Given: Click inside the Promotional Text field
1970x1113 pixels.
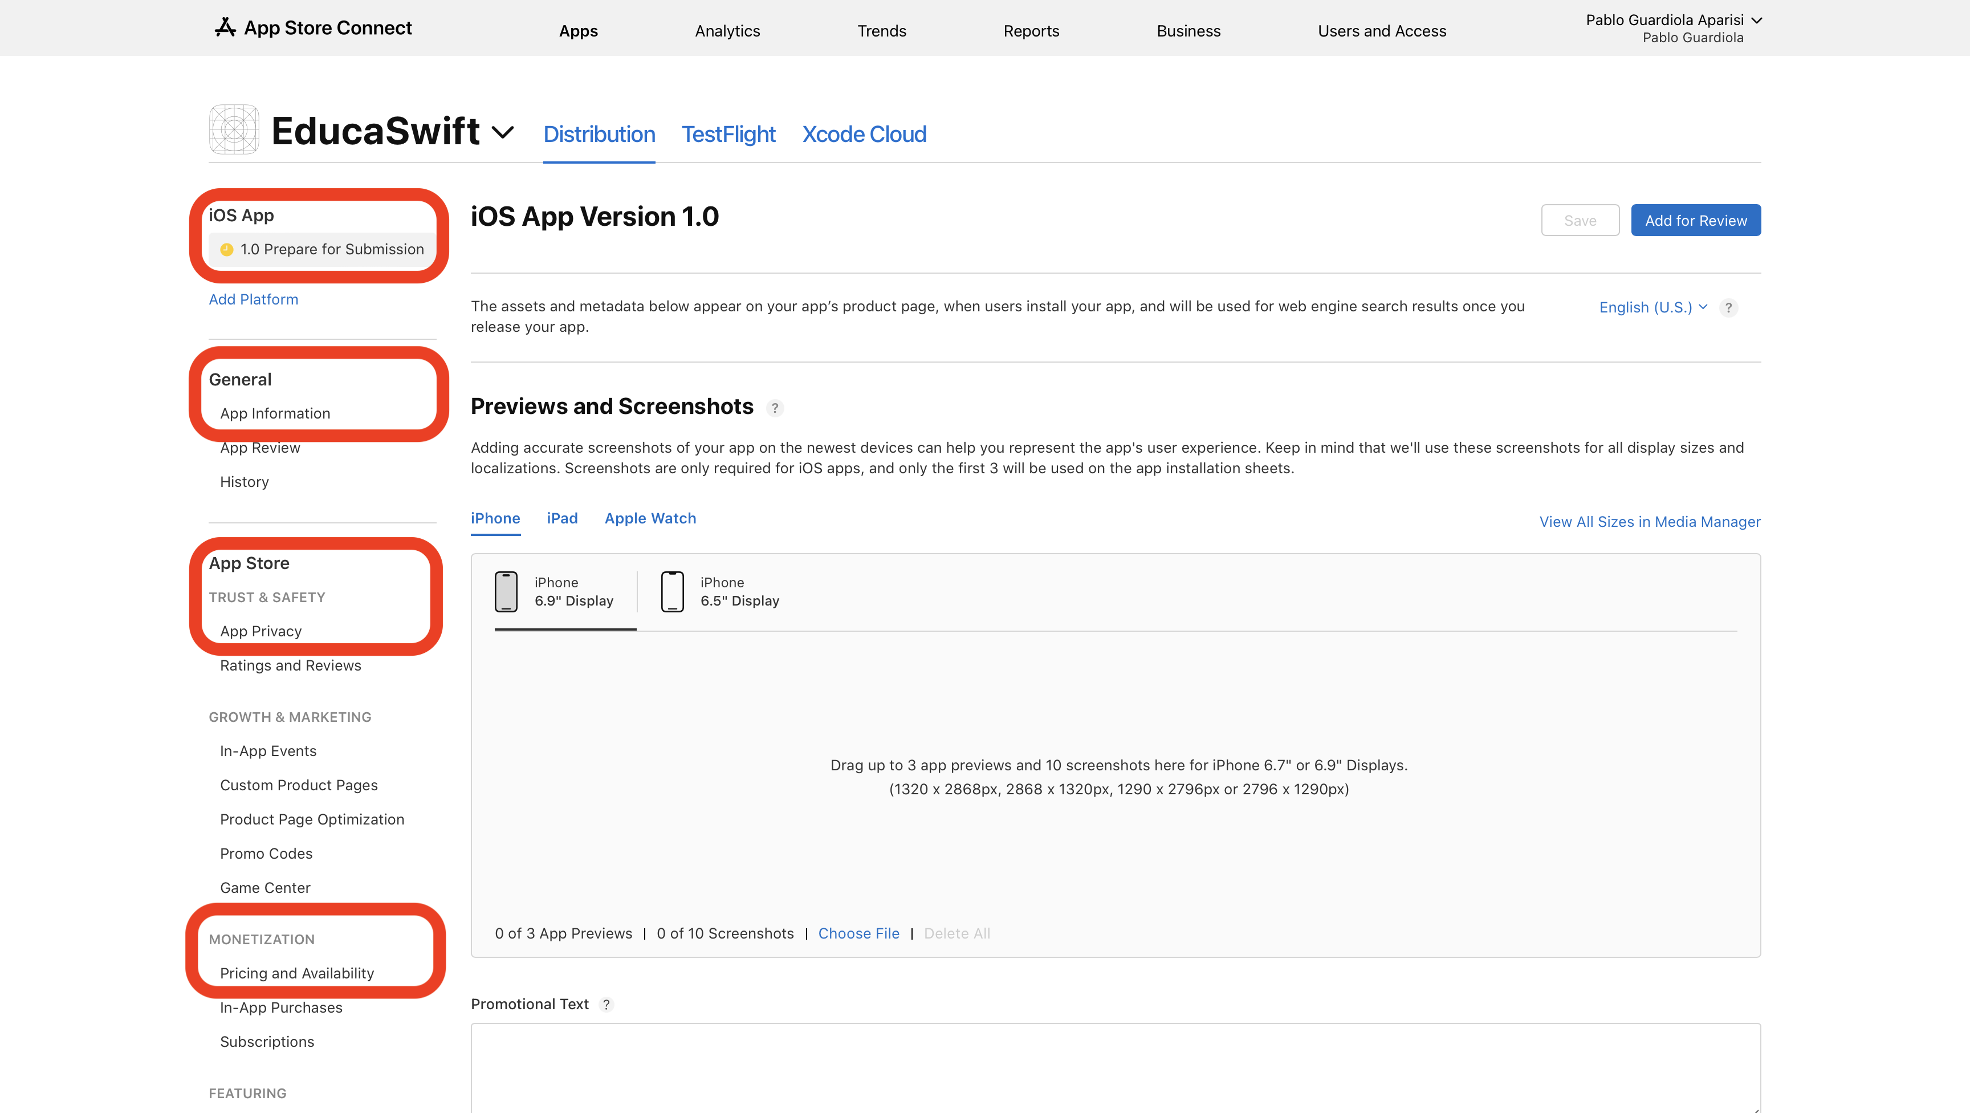Looking at the screenshot, I should 1115,1069.
